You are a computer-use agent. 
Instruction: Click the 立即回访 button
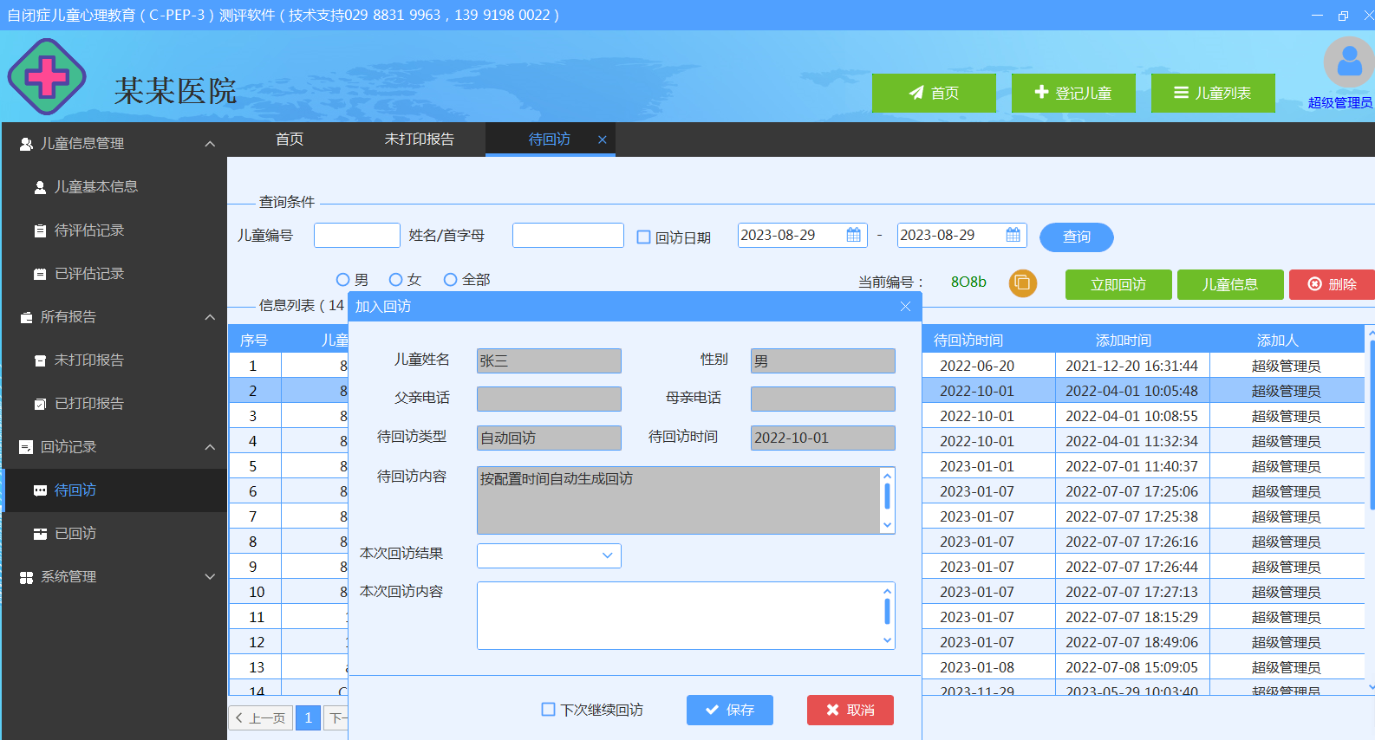point(1118,284)
